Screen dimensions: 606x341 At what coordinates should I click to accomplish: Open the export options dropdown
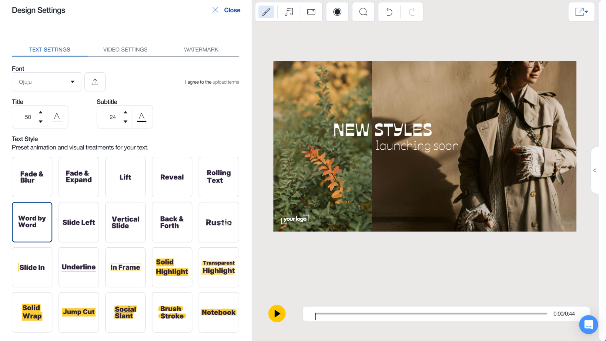pyautogui.click(x=581, y=12)
